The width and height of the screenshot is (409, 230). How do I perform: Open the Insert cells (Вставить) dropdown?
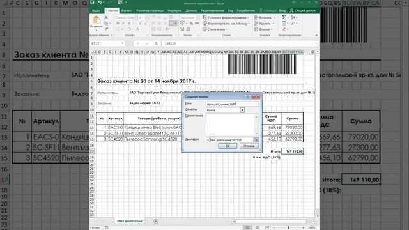click(x=265, y=17)
